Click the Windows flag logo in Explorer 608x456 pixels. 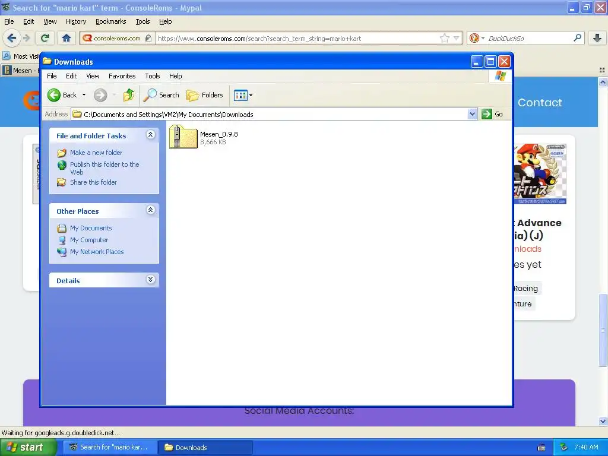500,76
